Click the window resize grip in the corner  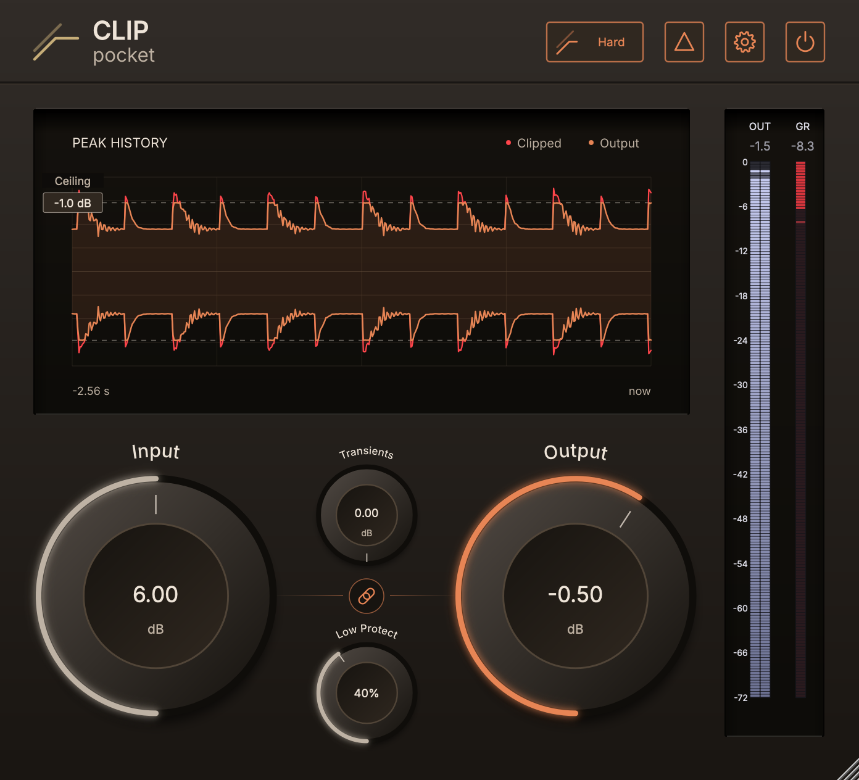[x=848, y=769]
